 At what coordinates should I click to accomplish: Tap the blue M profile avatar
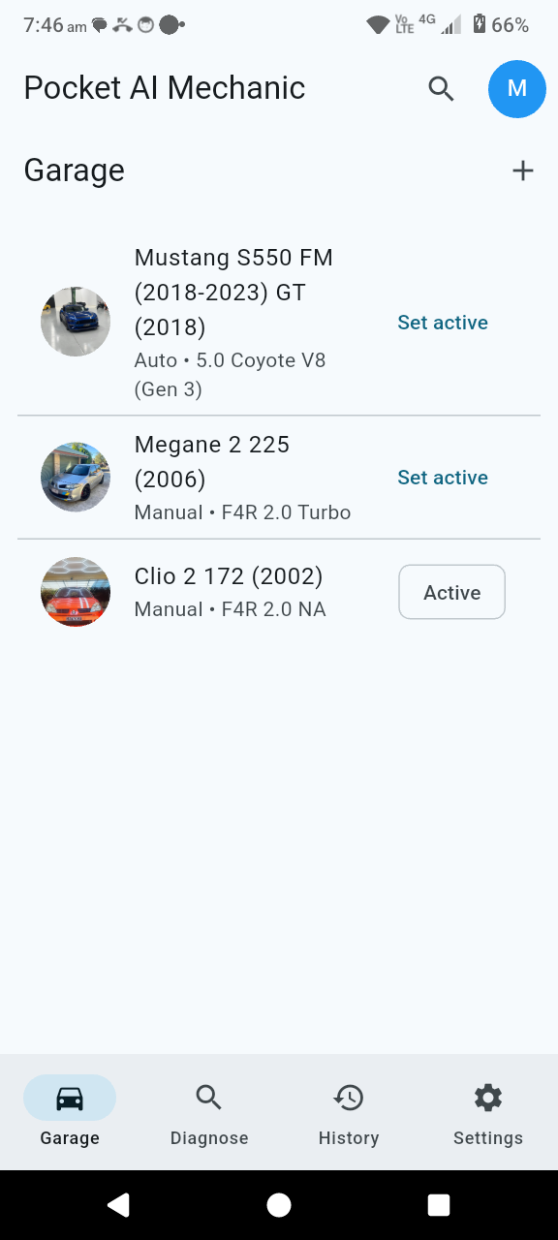(516, 88)
